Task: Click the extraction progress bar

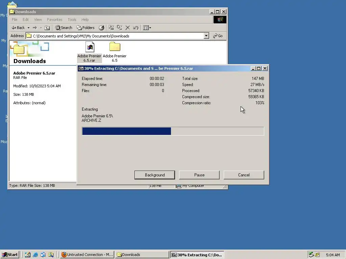Action: click(x=173, y=131)
